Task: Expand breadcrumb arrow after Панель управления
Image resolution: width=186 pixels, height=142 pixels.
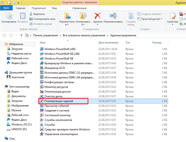Action: tap(60, 35)
